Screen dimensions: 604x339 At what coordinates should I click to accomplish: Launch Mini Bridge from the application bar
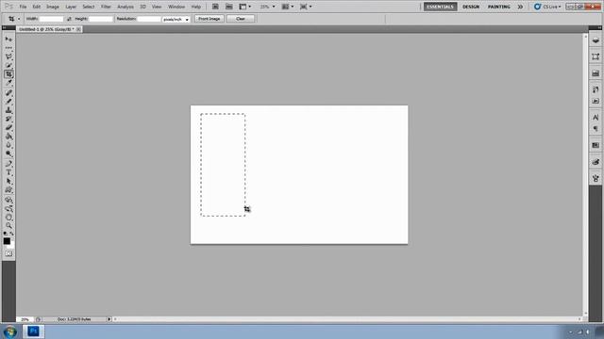coord(228,7)
